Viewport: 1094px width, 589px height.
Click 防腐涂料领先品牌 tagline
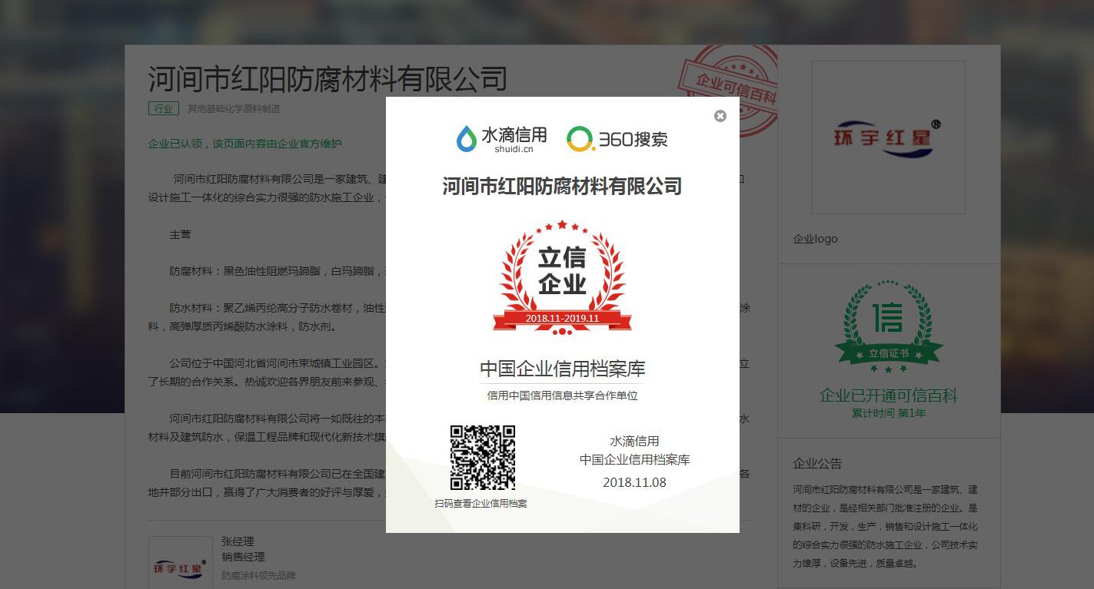click(258, 575)
